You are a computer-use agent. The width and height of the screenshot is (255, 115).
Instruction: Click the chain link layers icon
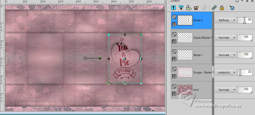pos(214,8)
